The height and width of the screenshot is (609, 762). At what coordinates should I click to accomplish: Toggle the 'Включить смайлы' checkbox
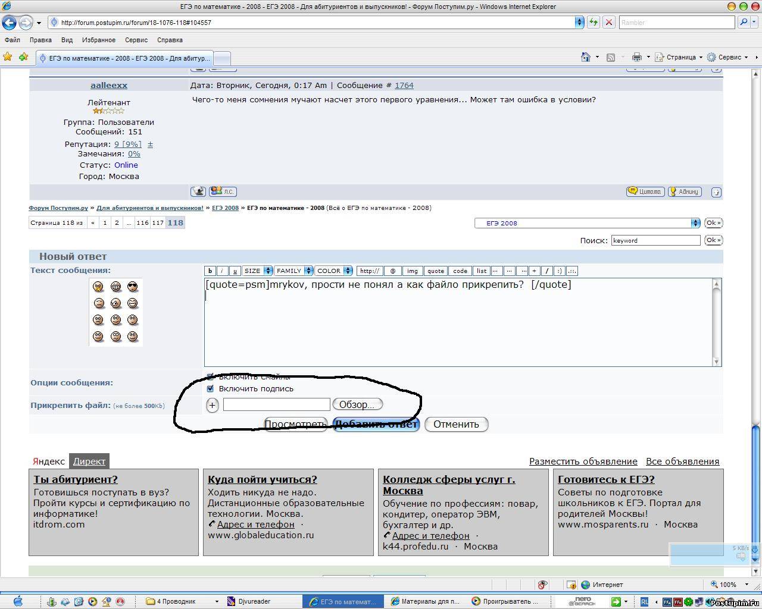210,376
